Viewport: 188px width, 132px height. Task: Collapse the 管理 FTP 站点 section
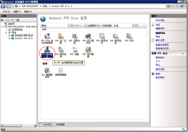183,53
